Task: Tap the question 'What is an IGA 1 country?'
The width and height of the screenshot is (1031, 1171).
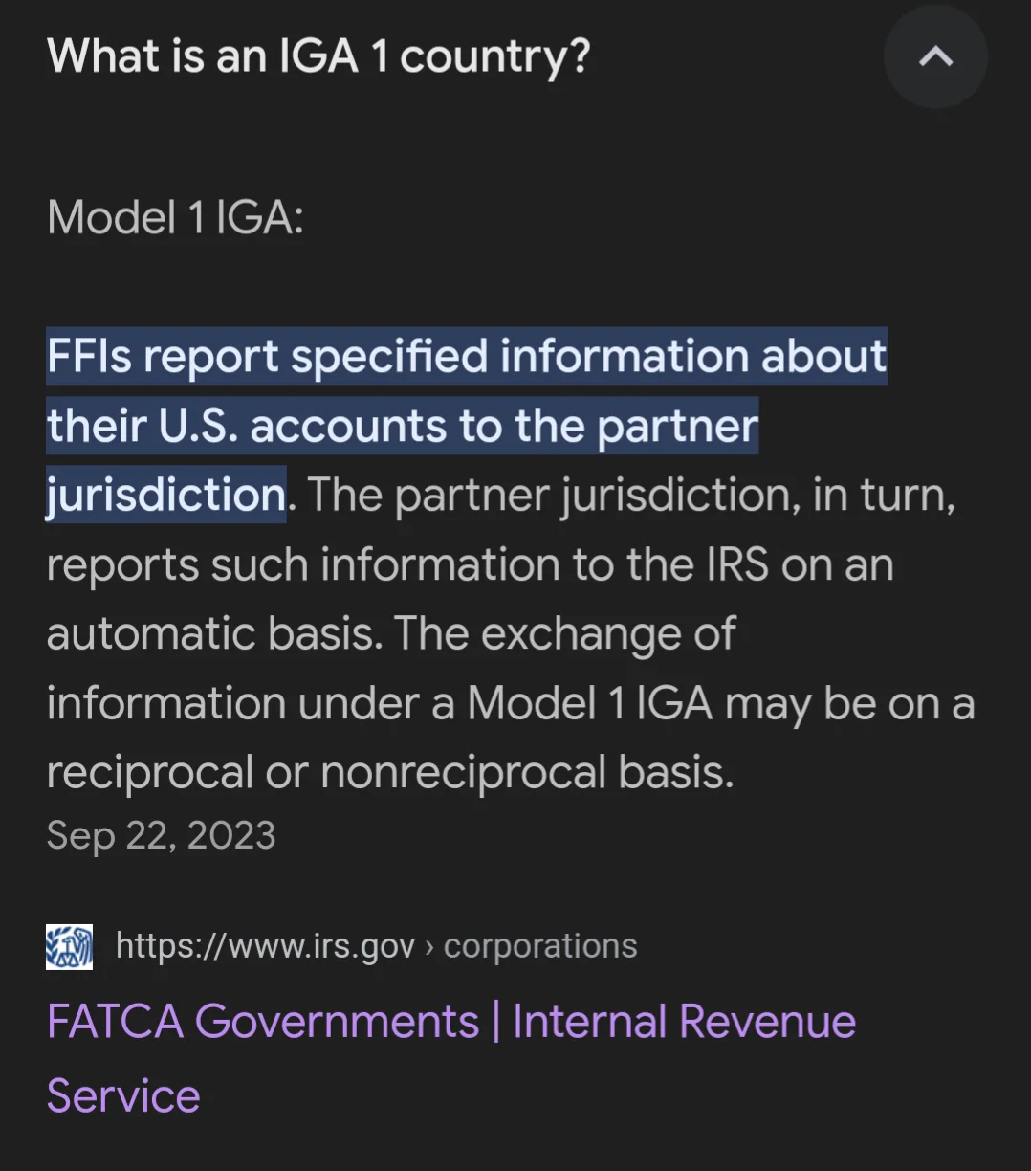Action: pyautogui.click(x=318, y=56)
